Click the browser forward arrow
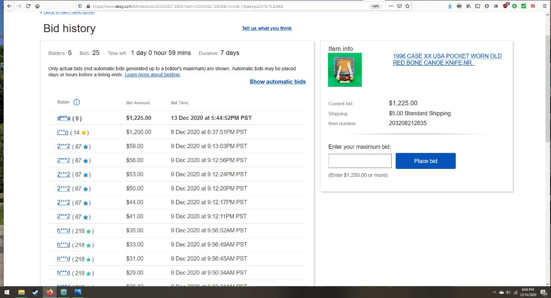 click(x=19, y=6)
